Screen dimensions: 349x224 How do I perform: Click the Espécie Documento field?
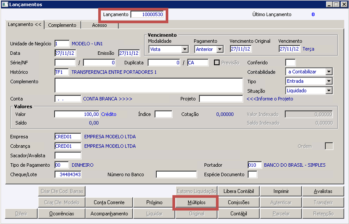253,175
